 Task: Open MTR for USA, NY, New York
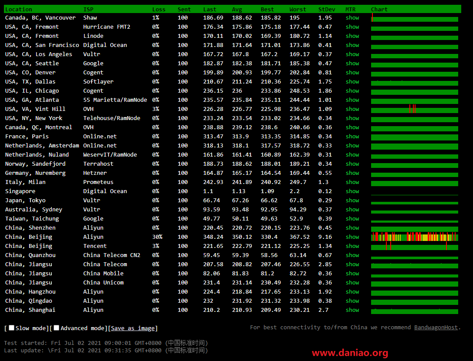[x=352, y=118]
